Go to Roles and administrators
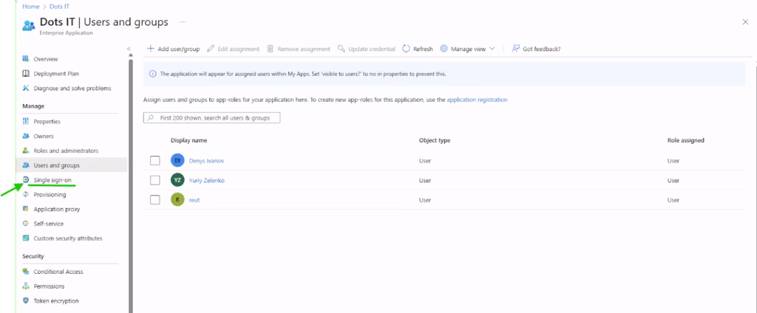Screen dimensions: 757x313 (x=65, y=151)
